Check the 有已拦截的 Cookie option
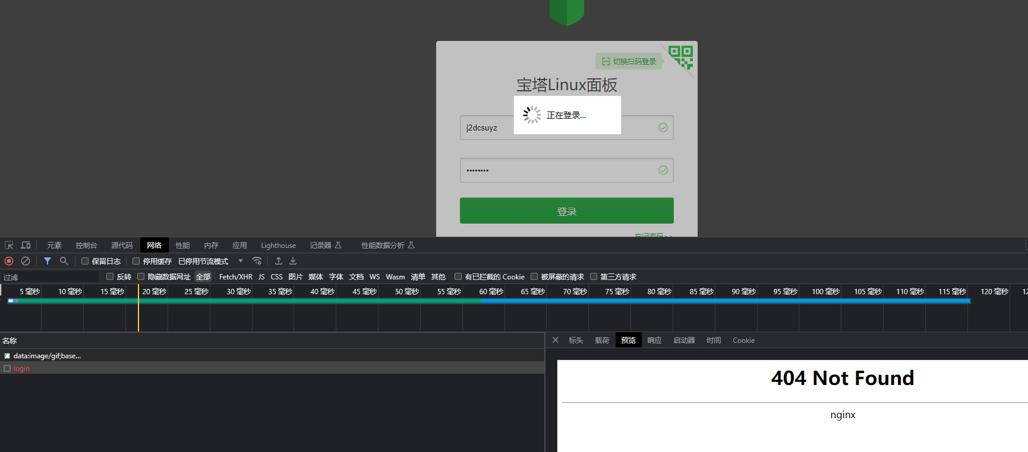Image resolution: width=1028 pixels, height=452 pixels. [x=458, y=276]
